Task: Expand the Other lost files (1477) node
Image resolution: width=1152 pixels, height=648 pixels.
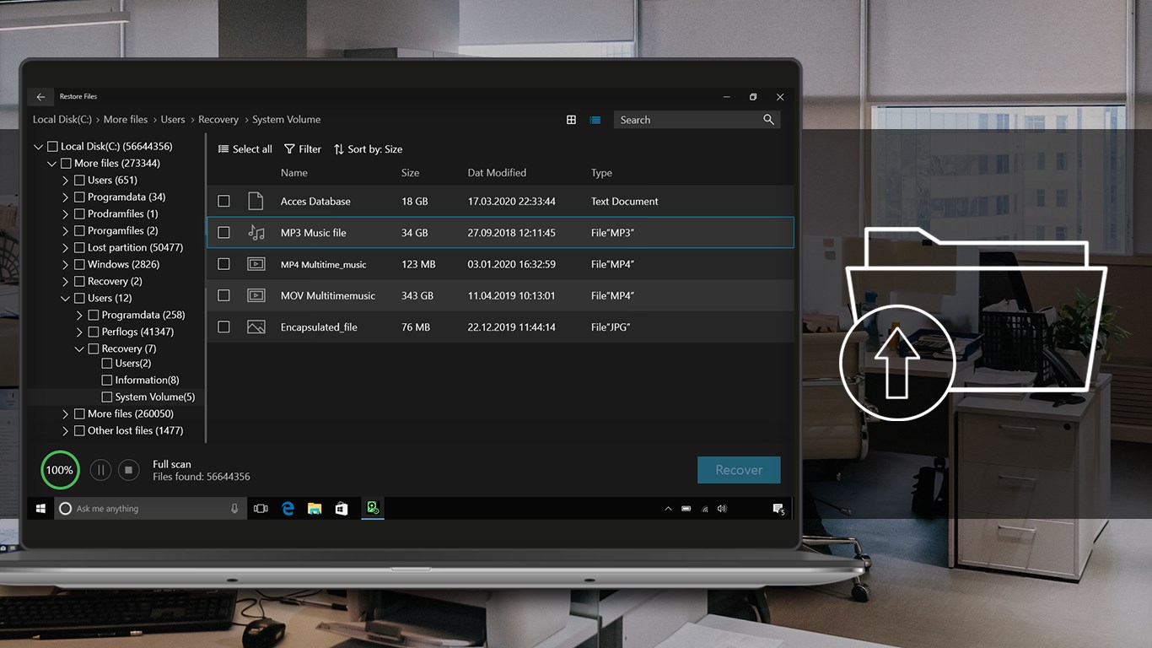Action: pos(66,430)
